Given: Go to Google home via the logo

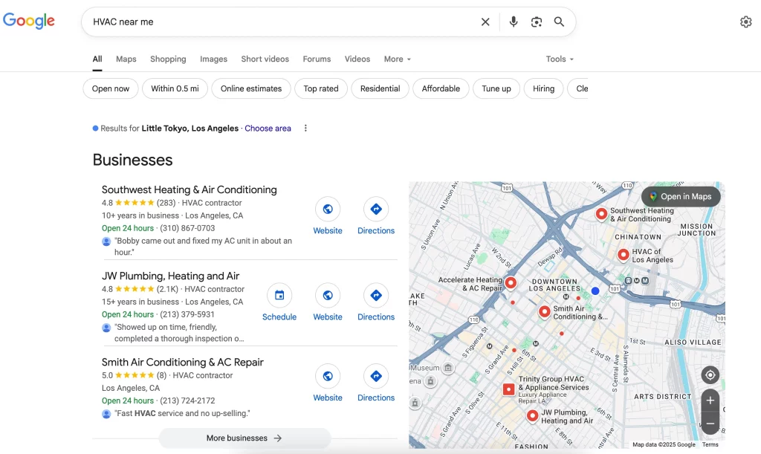Looking at the screenshot, I should 29,21.
